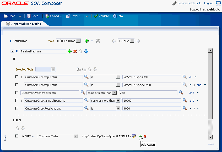This screenshot has width=222, height=152.
Task: Click magnifier beside VipStatusType.GOLD value
Action: coord(185,77)
